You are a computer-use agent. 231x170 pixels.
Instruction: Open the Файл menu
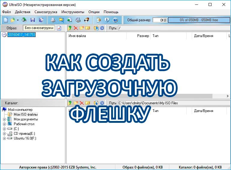pos(7,12)
